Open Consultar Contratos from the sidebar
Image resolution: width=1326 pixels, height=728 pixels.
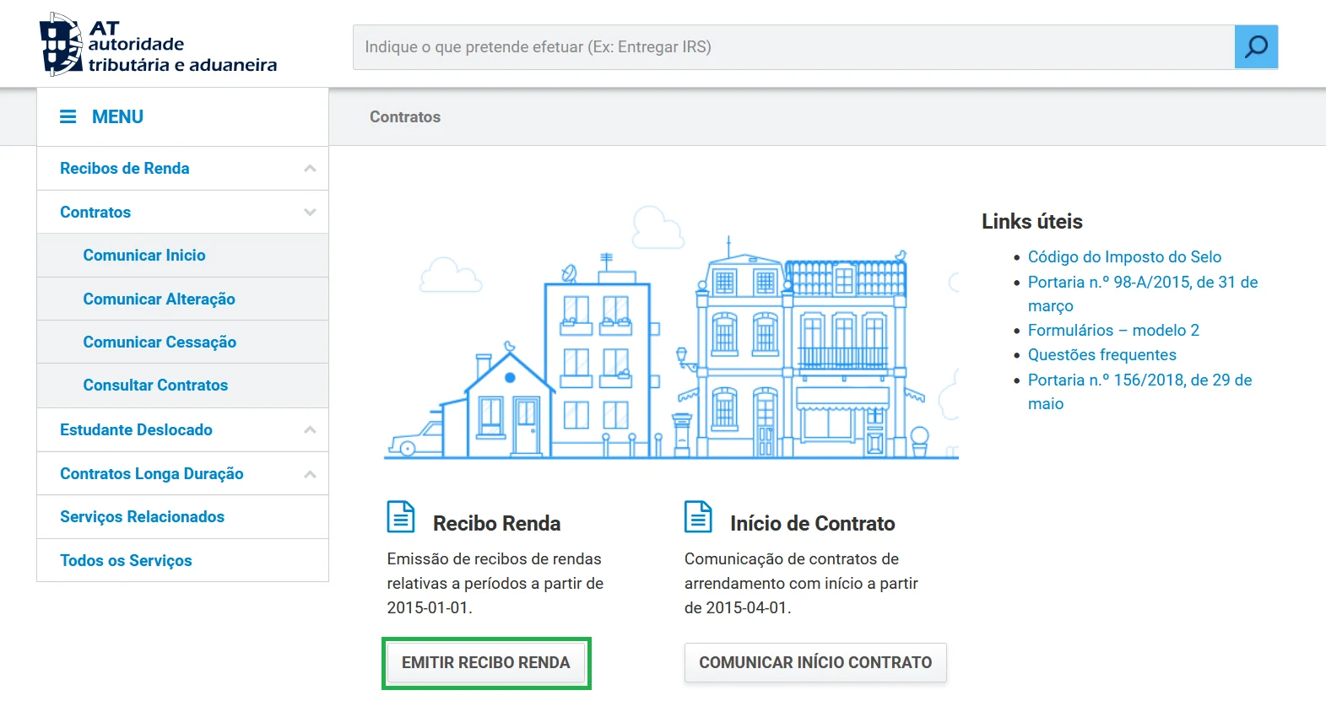tap(155, 386)
